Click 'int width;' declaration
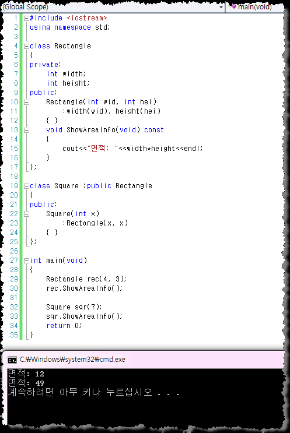Screen dimensions: 290x433 (x=66, y=74)
